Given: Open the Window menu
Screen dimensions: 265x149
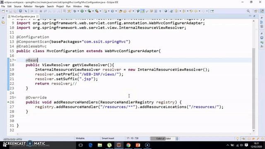Looking at the screenshot, I should coord(77,7).
